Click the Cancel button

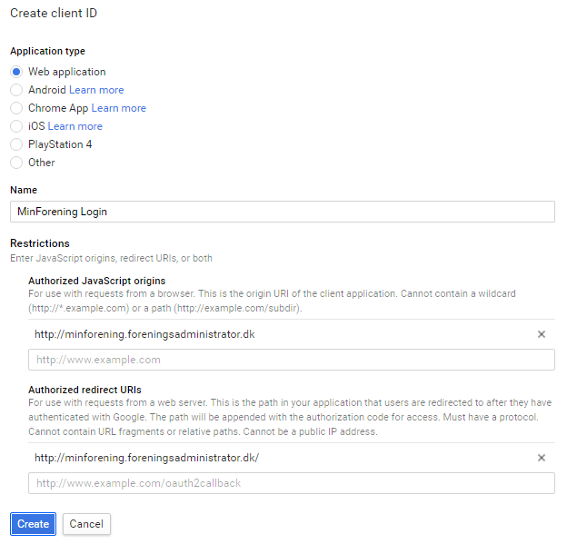point(86,524)
